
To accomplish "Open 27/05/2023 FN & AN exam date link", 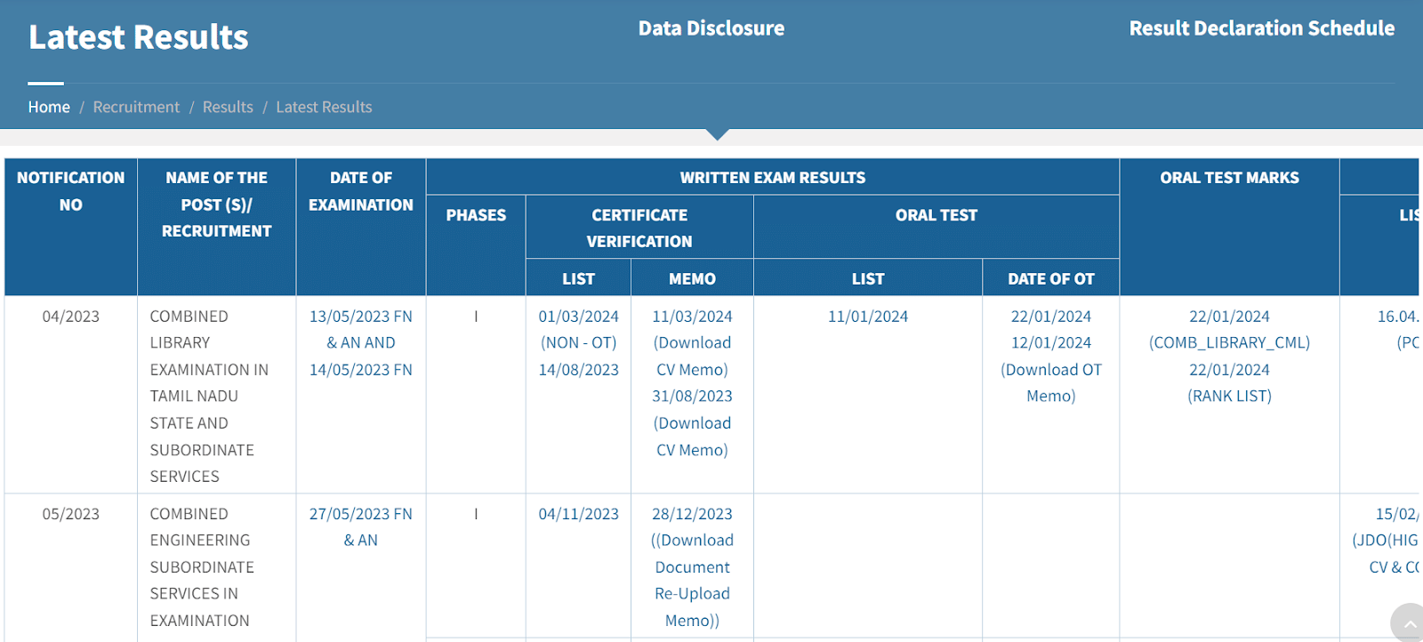I will click(361, 526).
